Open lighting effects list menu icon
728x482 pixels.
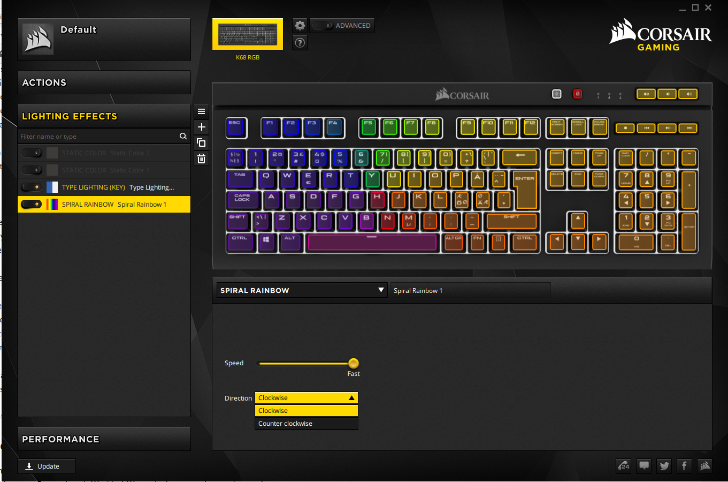click(202, 111)
